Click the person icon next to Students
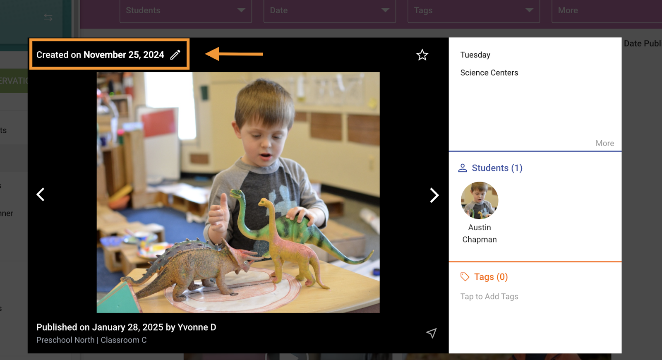662x360 pixels. click(x=463, y=168)
